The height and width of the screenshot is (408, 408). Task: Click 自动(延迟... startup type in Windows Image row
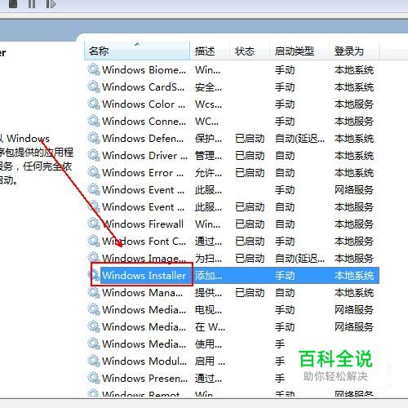(299, 259)
